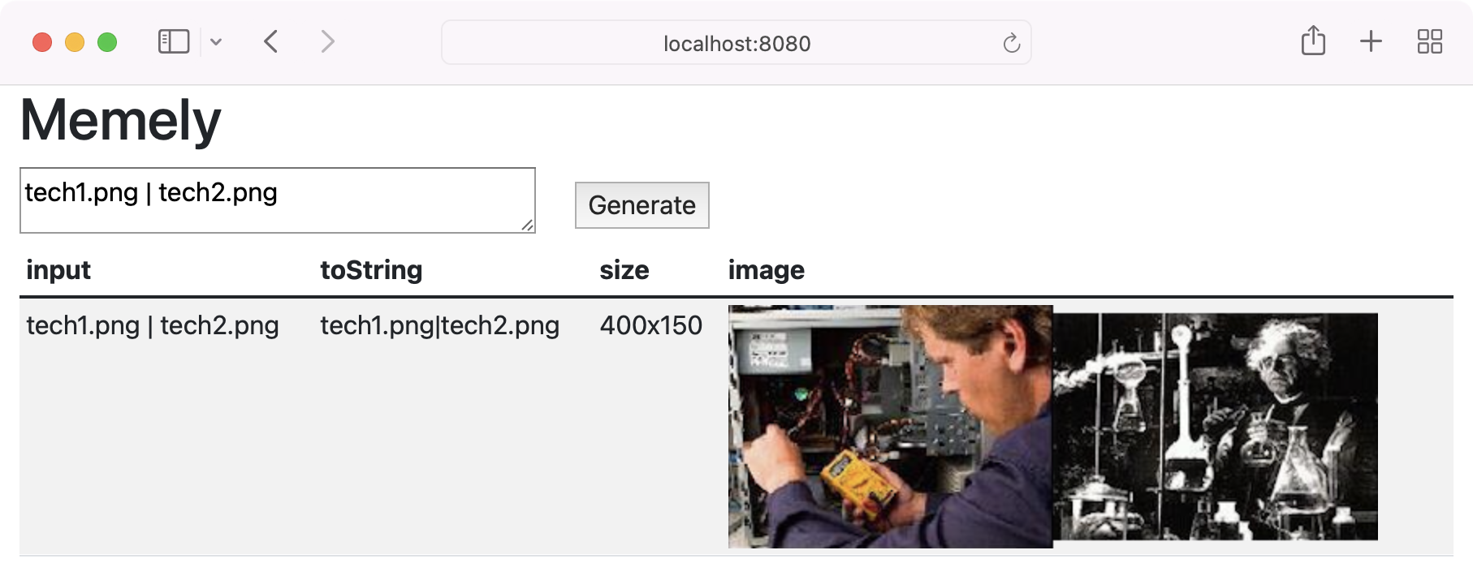
Task: Open the Share menu
Action: tap(1313, 41)
